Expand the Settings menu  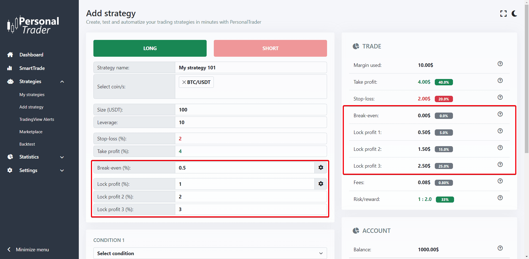click(62, 171)
